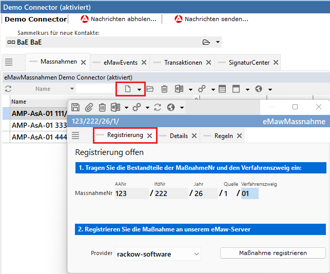Open the Name filter dropdown arrow
330x274 pixels.
[x=72, y=89]
